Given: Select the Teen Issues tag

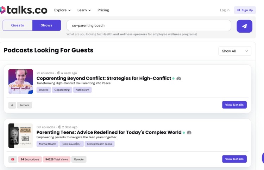Looking at the screenshot, I should tap(71, 144).
